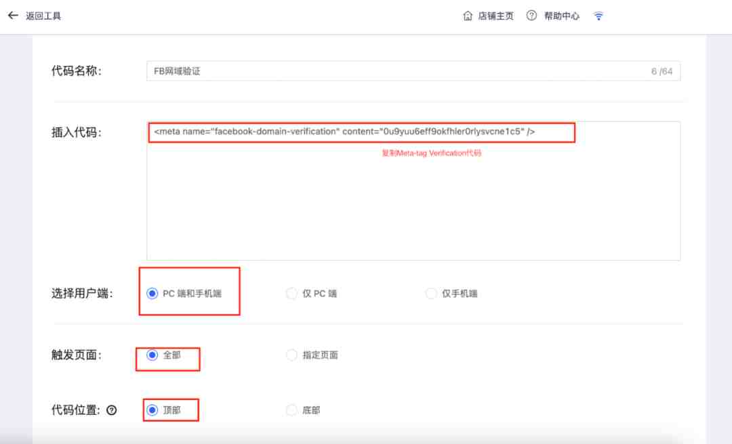Click the 代码名称 input field

(413, 71)
